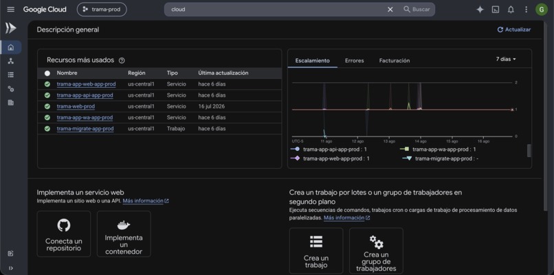Click the Crea un grupo de trabajadores card

(376, 251)
